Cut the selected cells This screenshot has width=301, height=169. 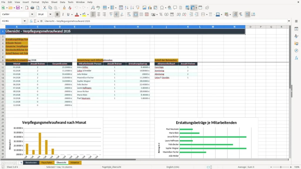[45, 8]
